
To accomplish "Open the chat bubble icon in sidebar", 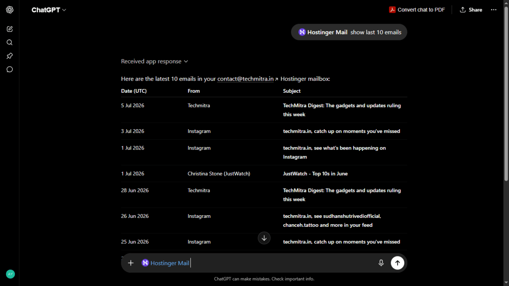I will pyautogui.click(x=10, y=69).
